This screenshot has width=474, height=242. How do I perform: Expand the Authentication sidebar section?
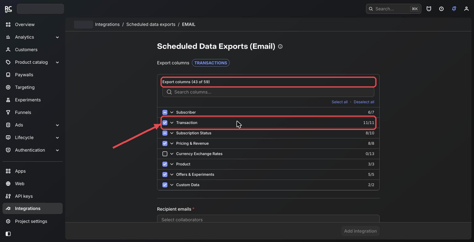pos(33,150)
